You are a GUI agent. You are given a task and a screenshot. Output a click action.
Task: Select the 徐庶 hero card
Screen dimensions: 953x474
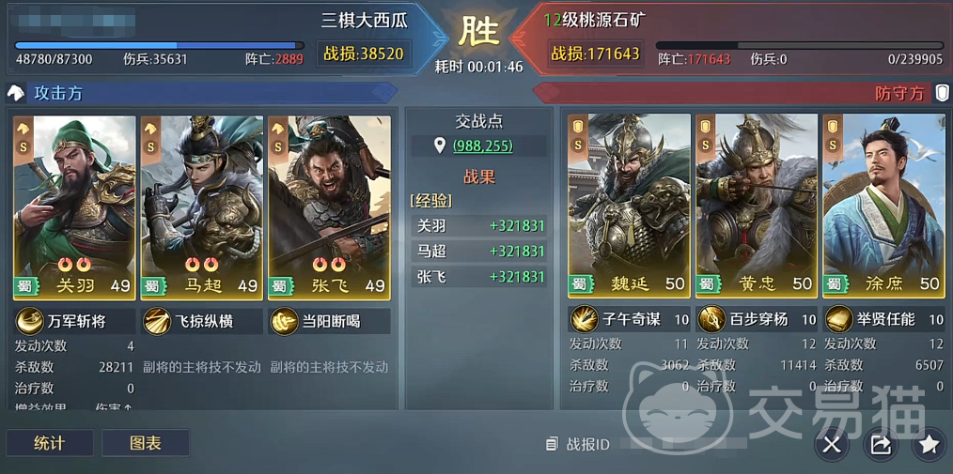tap(884, 206)
